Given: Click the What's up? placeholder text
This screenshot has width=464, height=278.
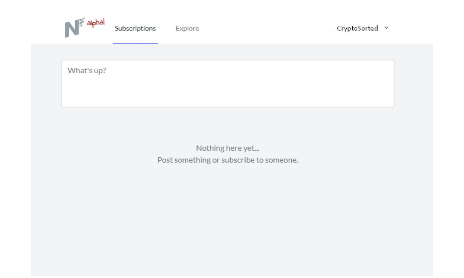Looking at the screenshot, I should (87, 71).
